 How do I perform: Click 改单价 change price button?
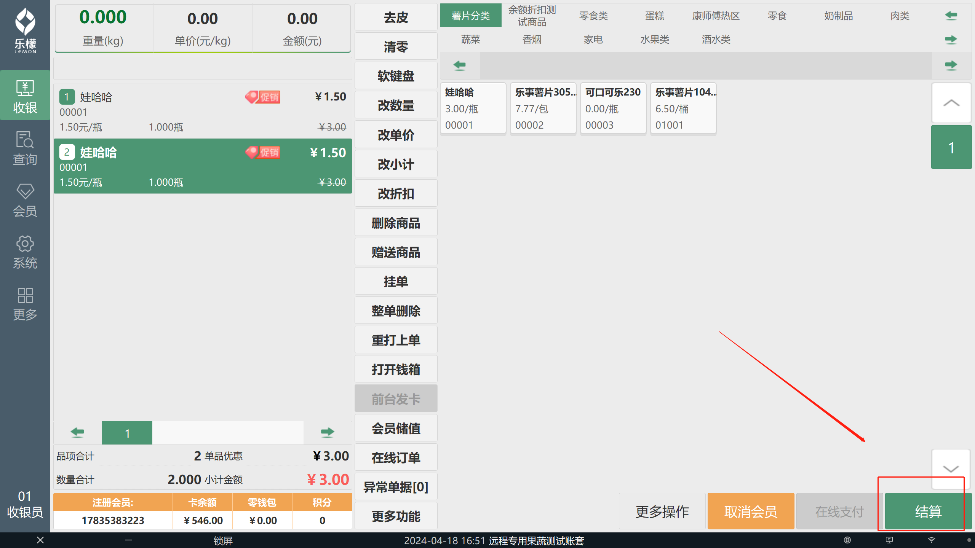396,135
